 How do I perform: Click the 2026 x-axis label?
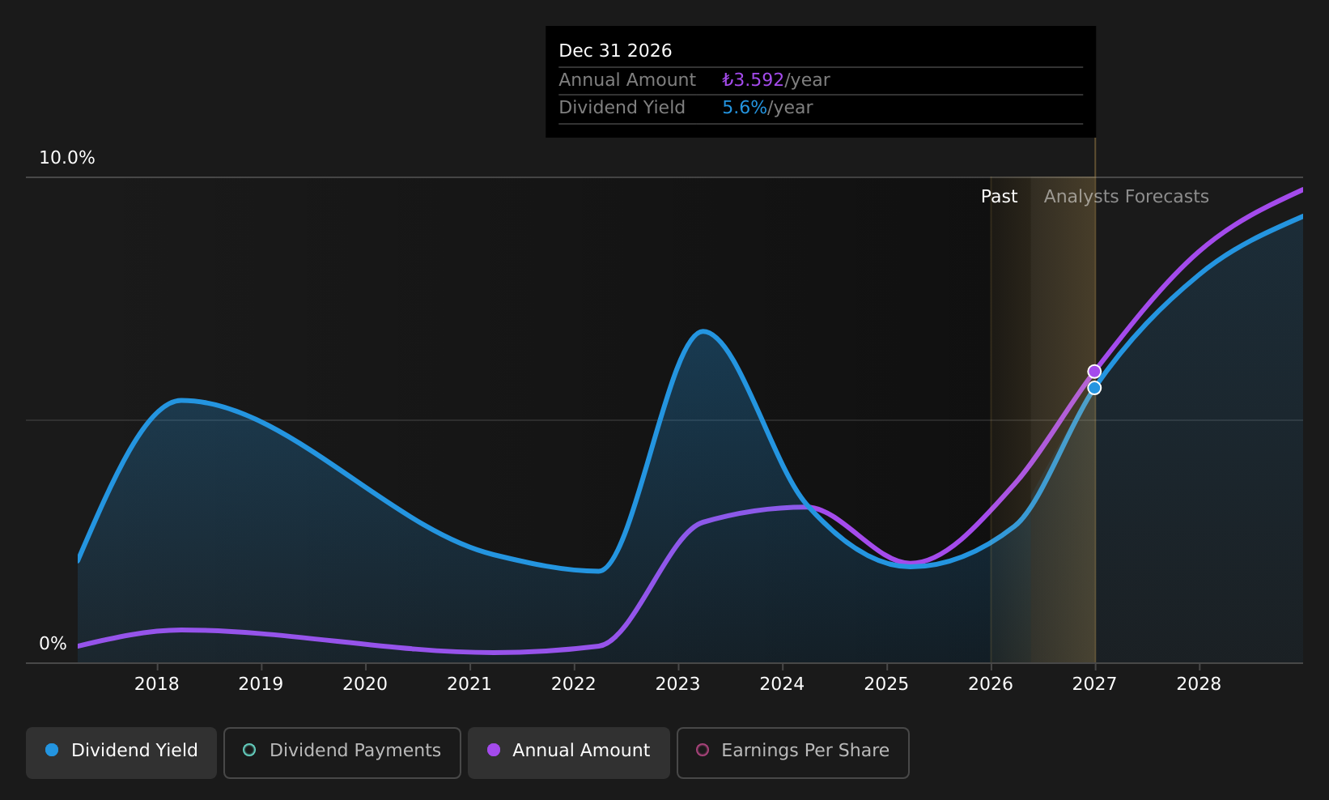point(991,684)
